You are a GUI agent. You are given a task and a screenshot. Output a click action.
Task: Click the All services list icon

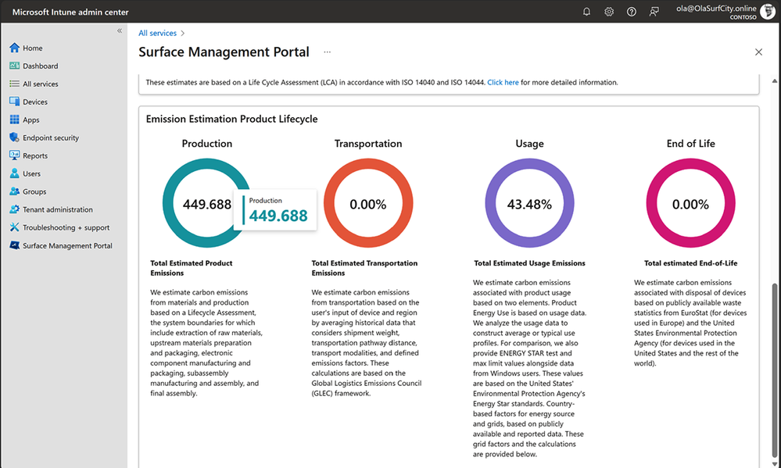click(14, 84)
